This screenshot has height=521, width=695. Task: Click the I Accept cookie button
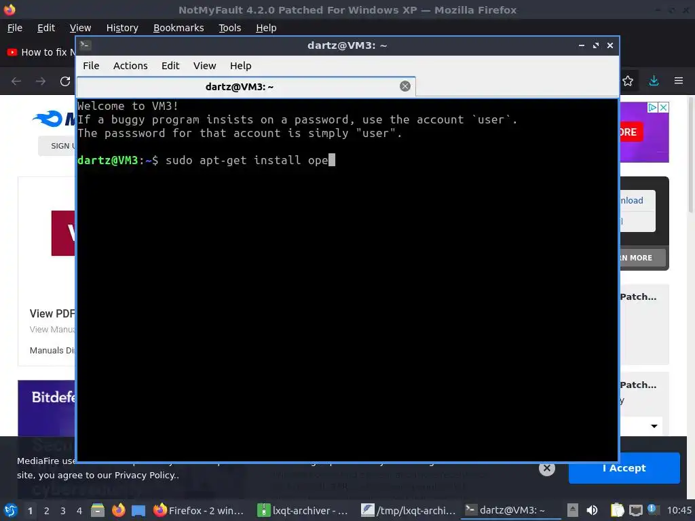pos(624,468)
